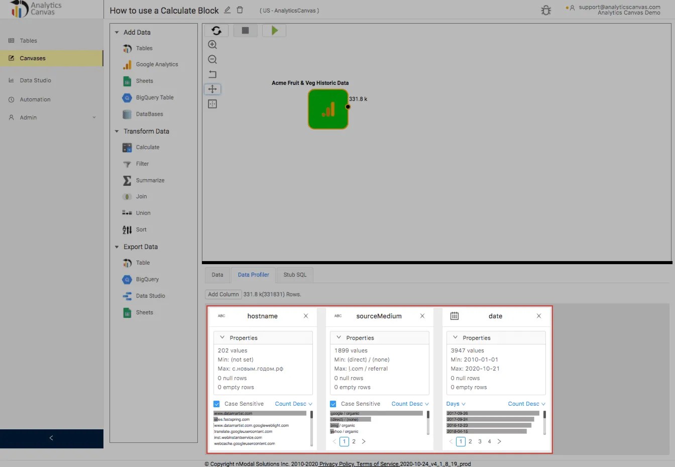Add an export Data Studio block

pyautogui.click(x=144, y=296)
